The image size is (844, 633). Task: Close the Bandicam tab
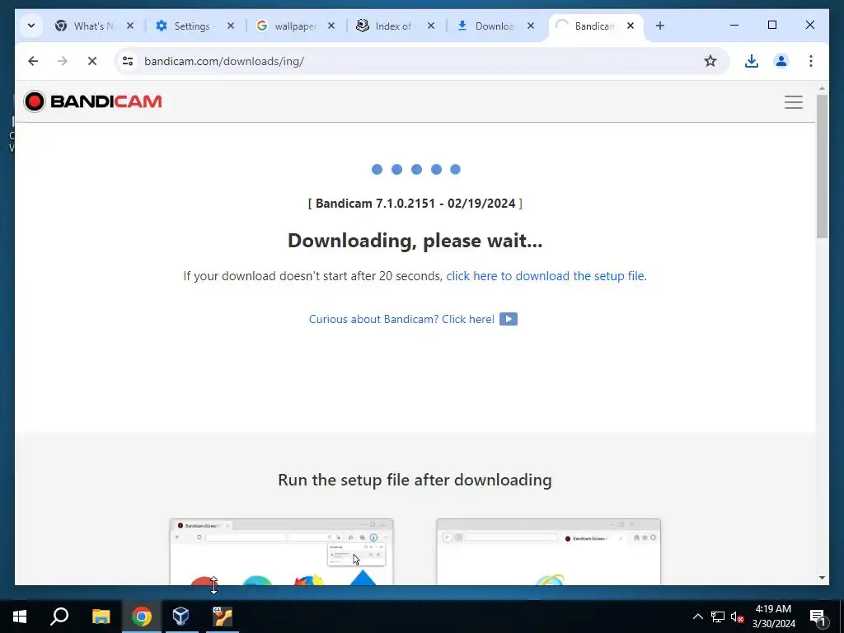(x=631, y=26)
